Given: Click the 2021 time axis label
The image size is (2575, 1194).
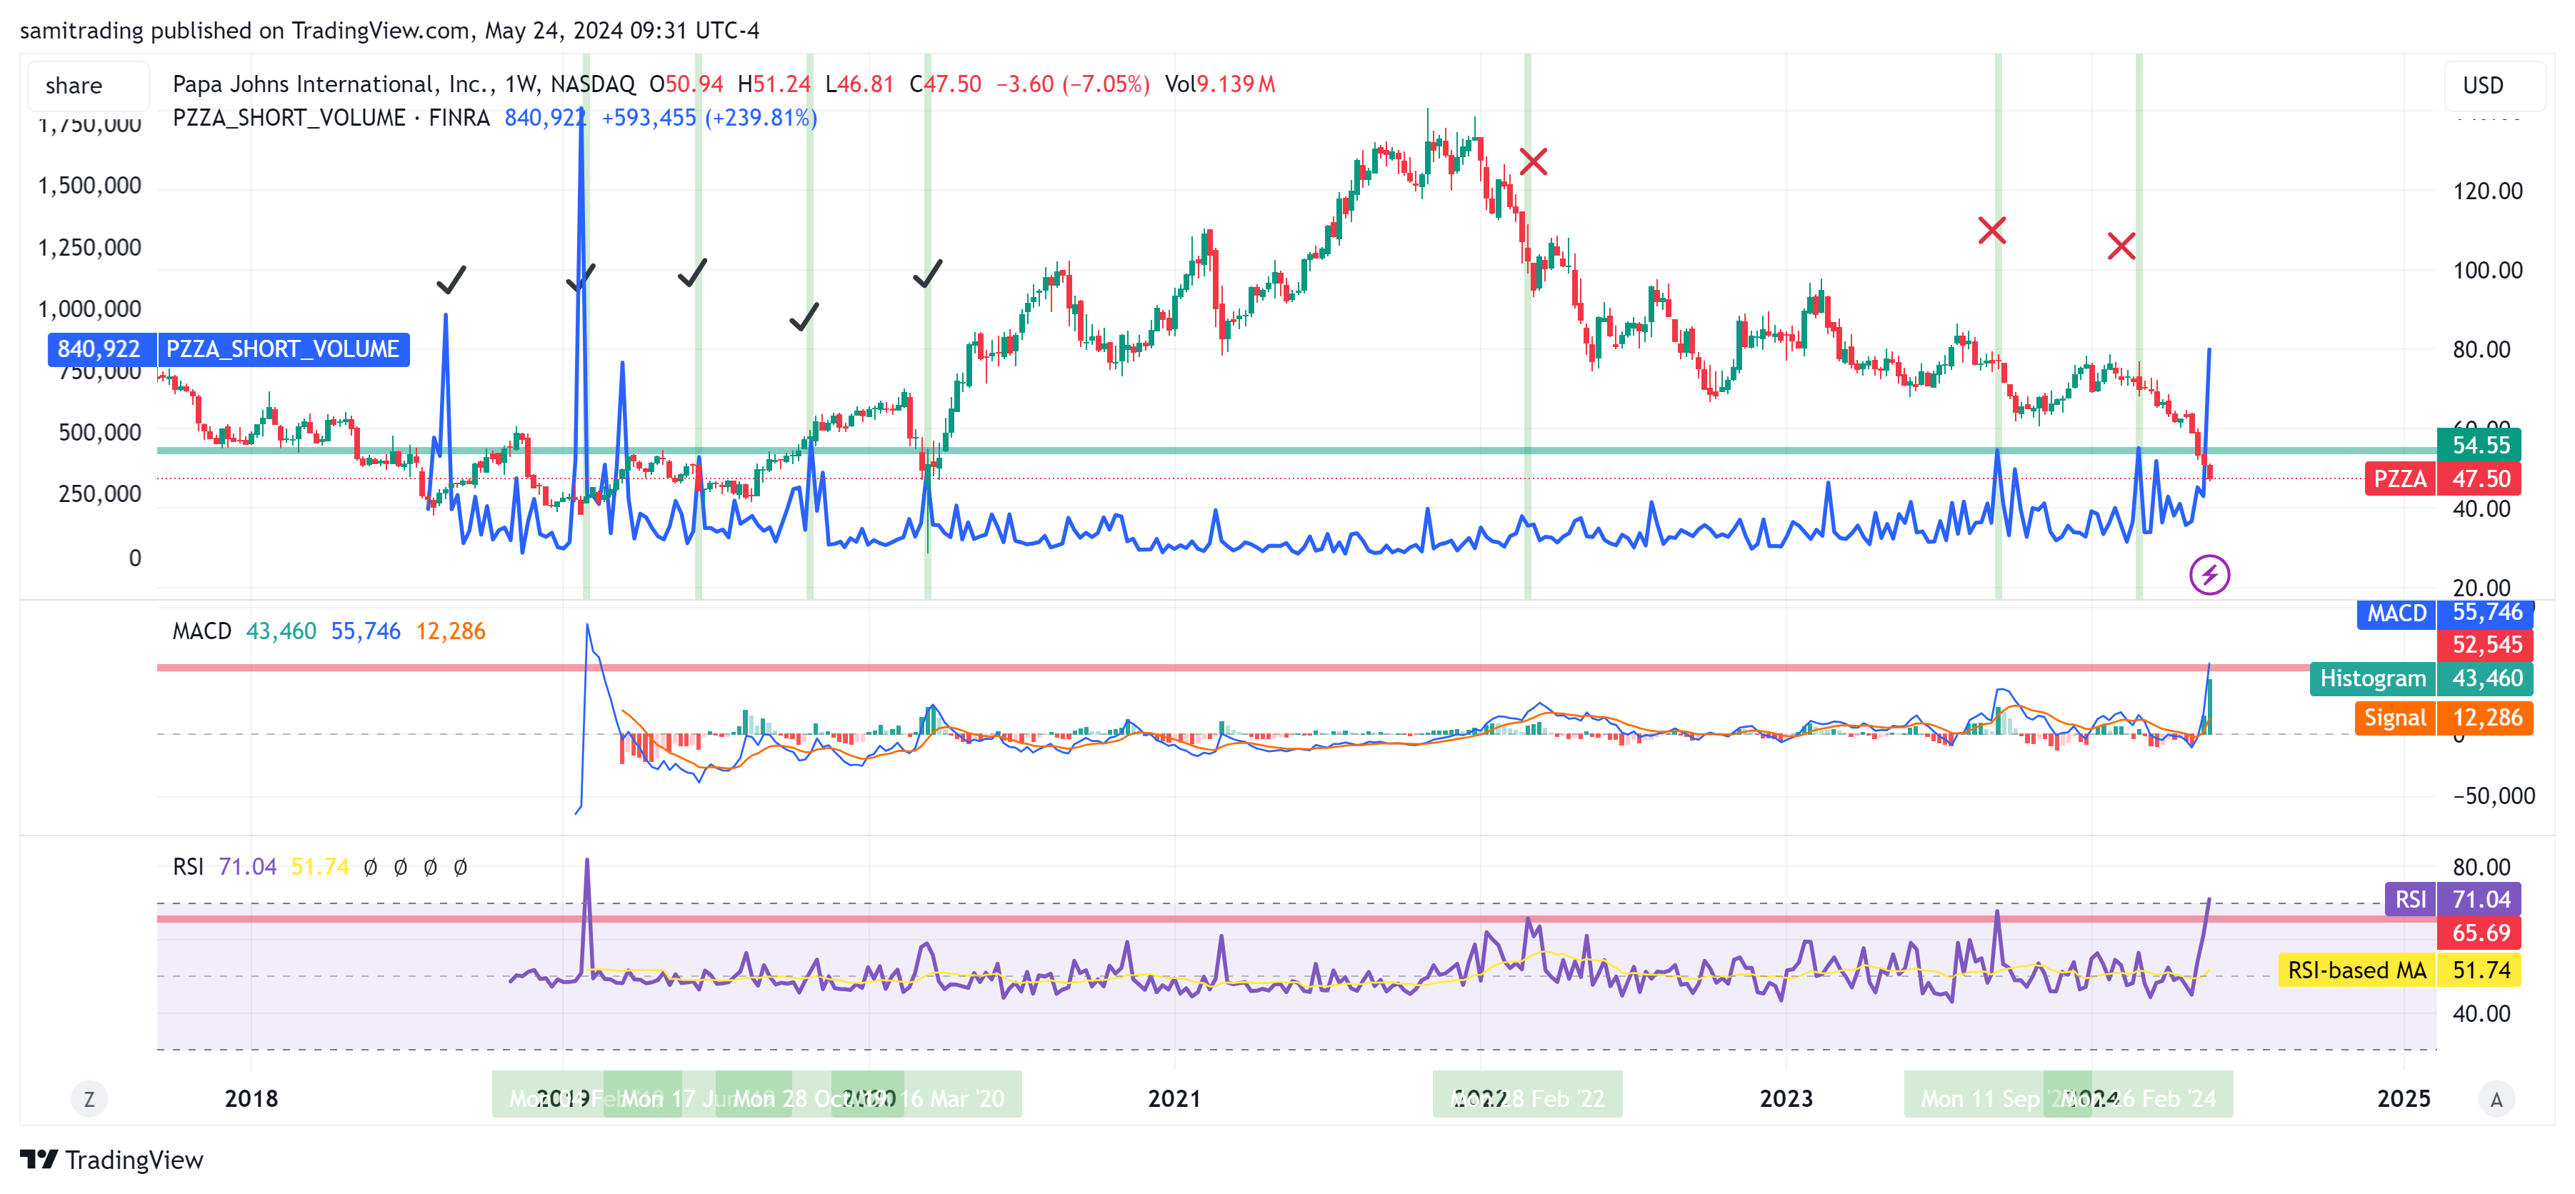Looking at the screenshot, I should [1174, 1099].
